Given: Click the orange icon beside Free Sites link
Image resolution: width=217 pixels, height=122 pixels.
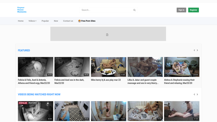Looking at the screenshot, I should (x=79, y=21).
